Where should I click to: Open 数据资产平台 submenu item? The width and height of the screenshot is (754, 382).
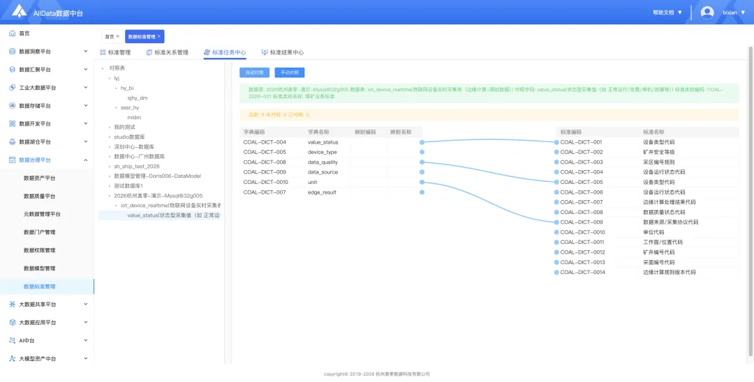[x=39, y=178]
